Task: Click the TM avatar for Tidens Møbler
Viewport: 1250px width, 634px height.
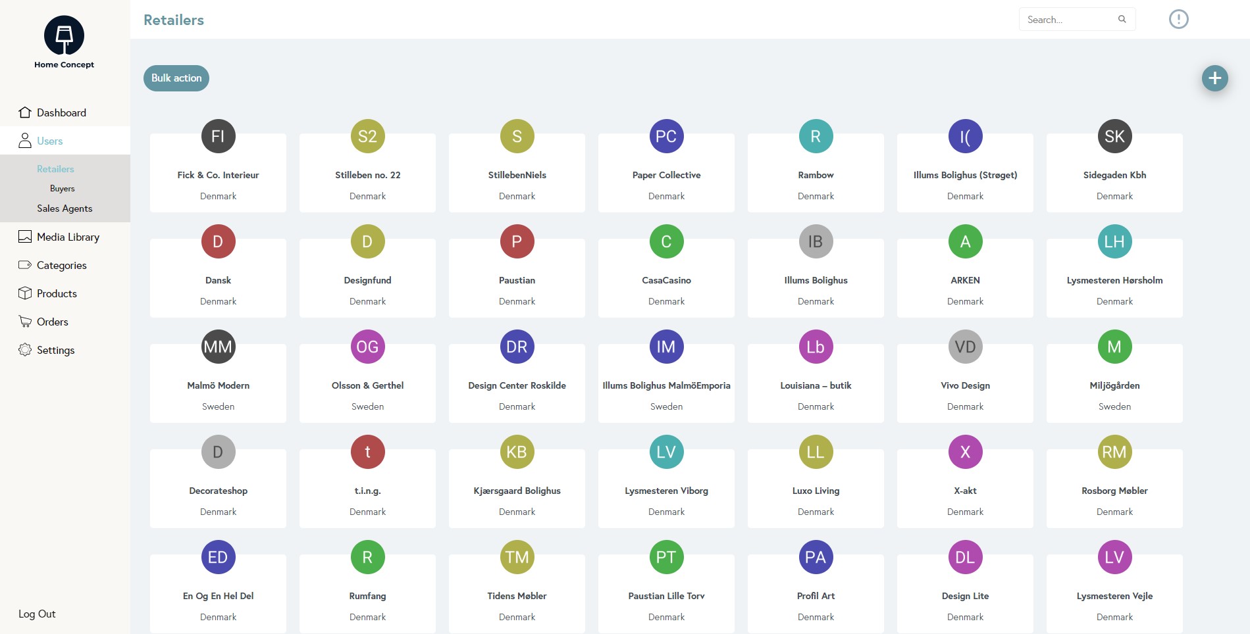Action: (x=517, y=557)
